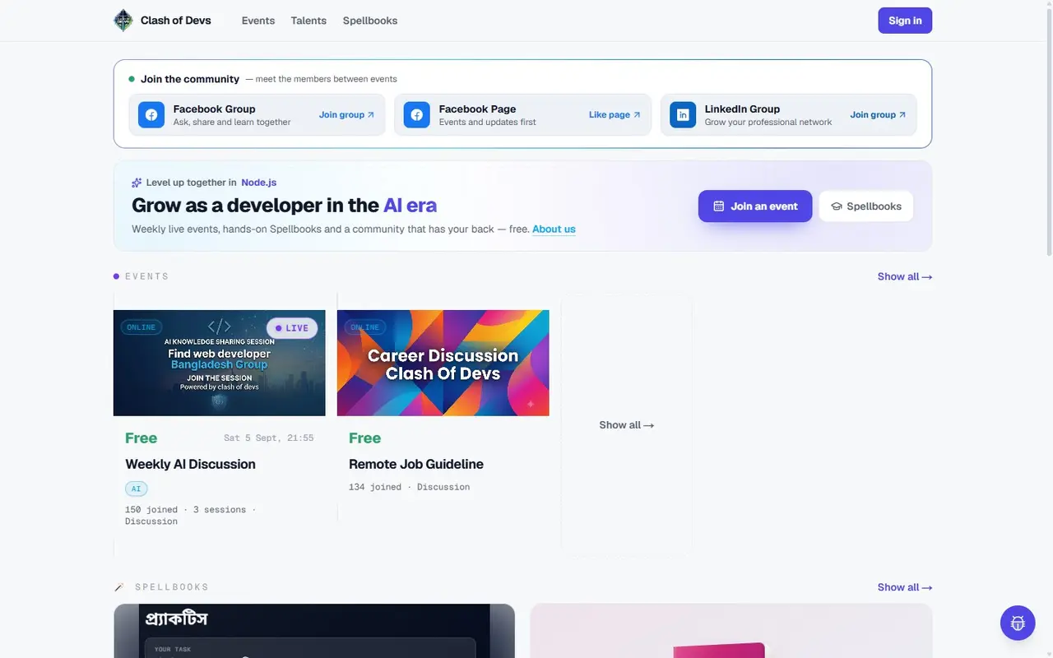Click the date Sat 5 Sept, 21:55

pyautogui.click(x=268, y=438)
